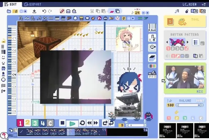
Task: Choose the sawtooth wave instrument
Action: coord(39,18)
